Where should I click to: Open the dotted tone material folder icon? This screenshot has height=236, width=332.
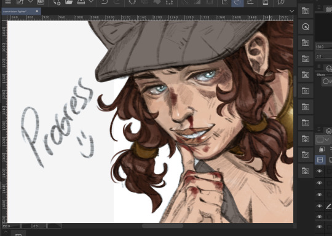tap(306, 91)
